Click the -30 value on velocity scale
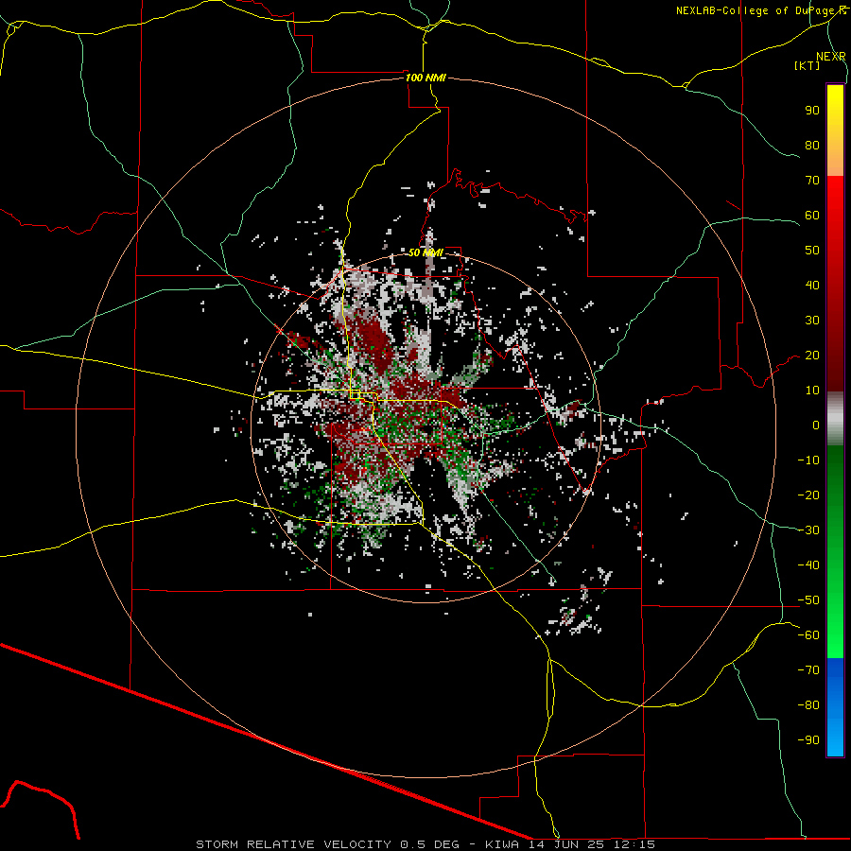851x851 pixels. pyautogui.click(x=808, y=530)
